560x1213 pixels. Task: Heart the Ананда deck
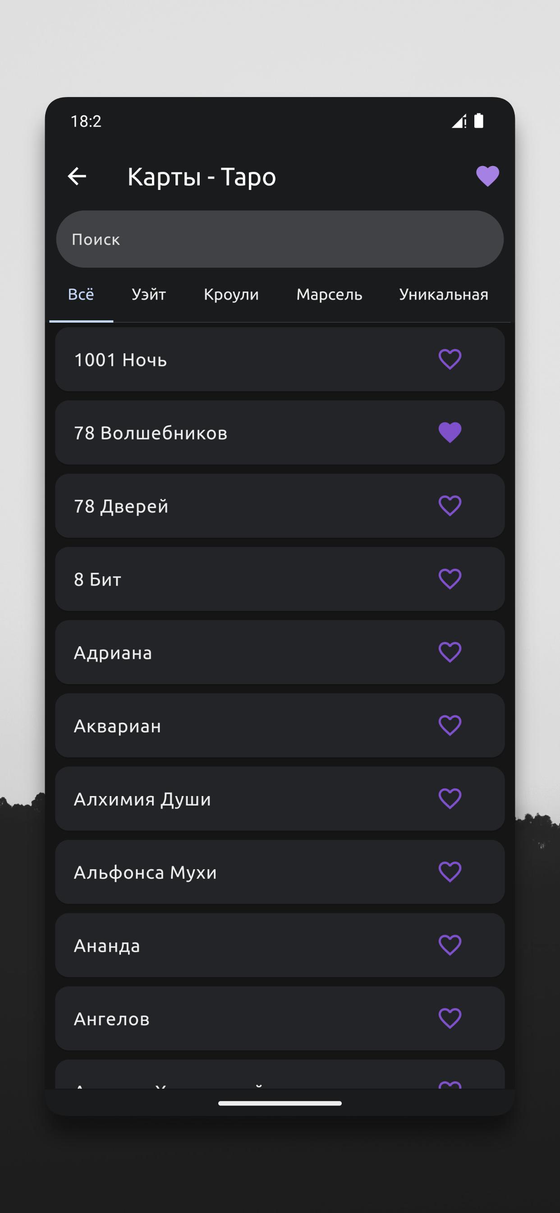click(x=450, y=945)
